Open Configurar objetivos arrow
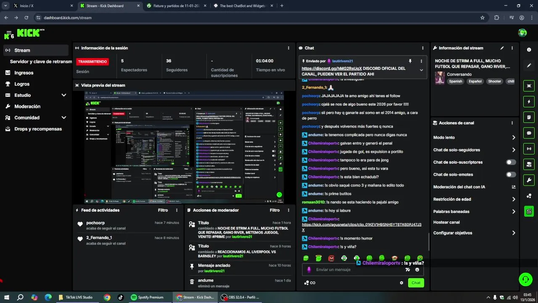The height and width of the screenshot is (303, 538). (514, 233)
